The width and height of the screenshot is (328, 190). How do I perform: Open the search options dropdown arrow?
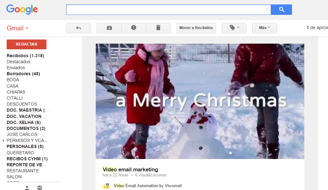tap(267, 9)
